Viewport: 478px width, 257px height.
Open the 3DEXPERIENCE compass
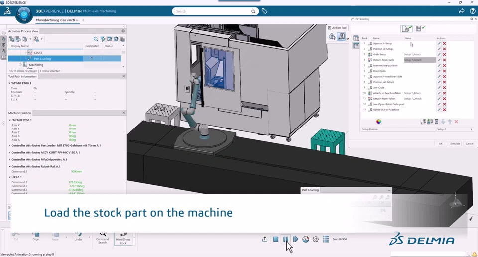24,15
